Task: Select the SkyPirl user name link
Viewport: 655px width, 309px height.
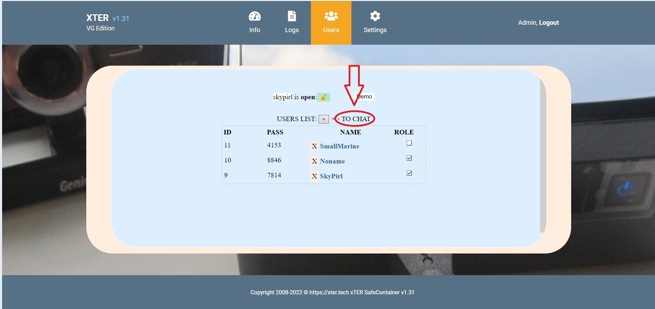Action: (x=331, y=176)
